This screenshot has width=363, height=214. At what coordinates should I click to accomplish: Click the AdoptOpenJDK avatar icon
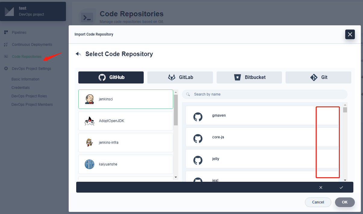89,121
